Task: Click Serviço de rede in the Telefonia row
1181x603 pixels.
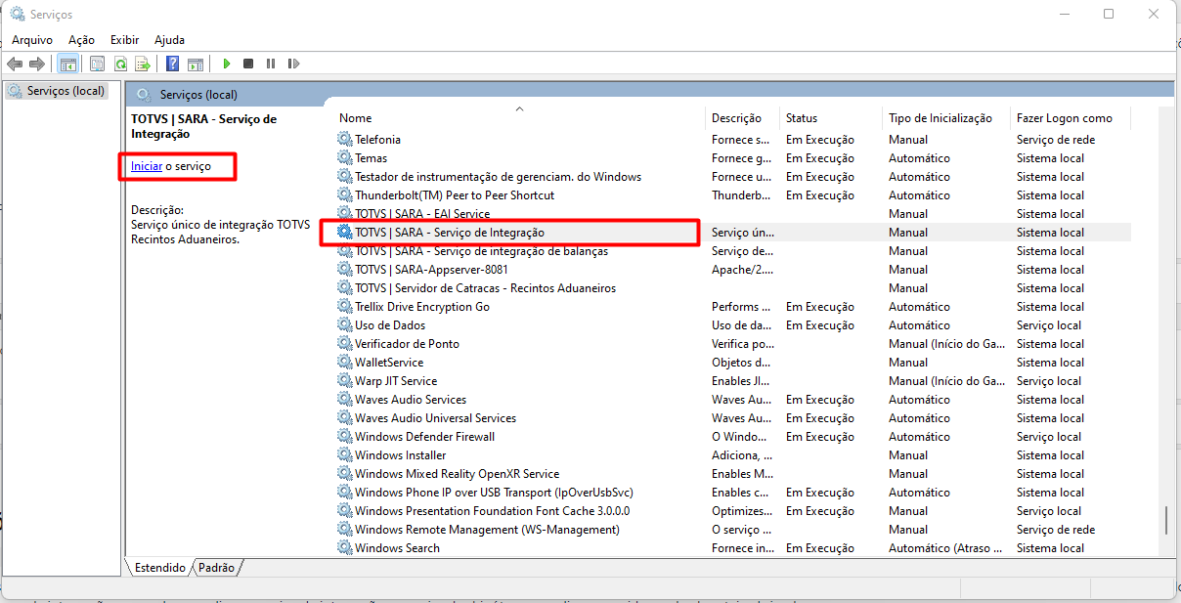Action: coord(1056,140)
